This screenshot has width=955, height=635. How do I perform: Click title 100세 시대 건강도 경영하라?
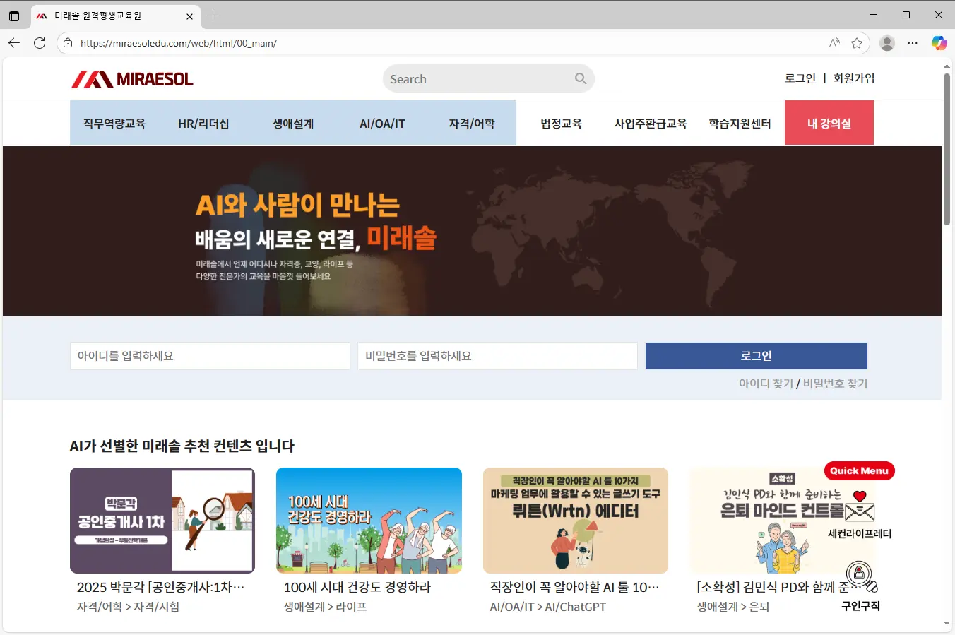pyautogui.click(x=357, y=587)
